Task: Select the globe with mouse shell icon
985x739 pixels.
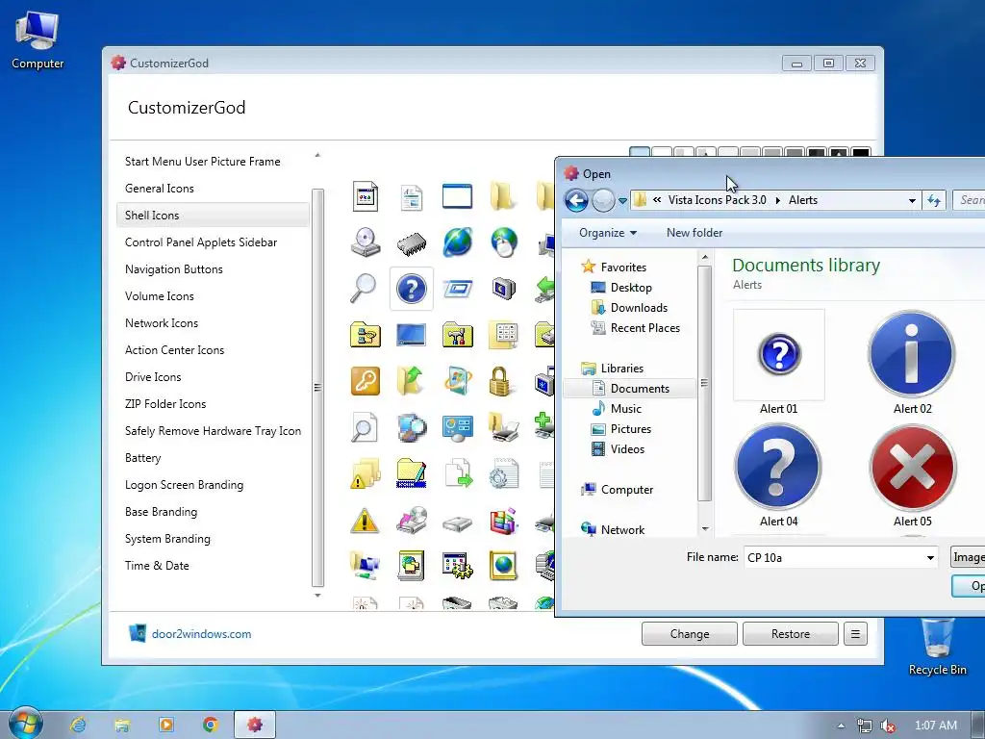Action: coord(504,242)
